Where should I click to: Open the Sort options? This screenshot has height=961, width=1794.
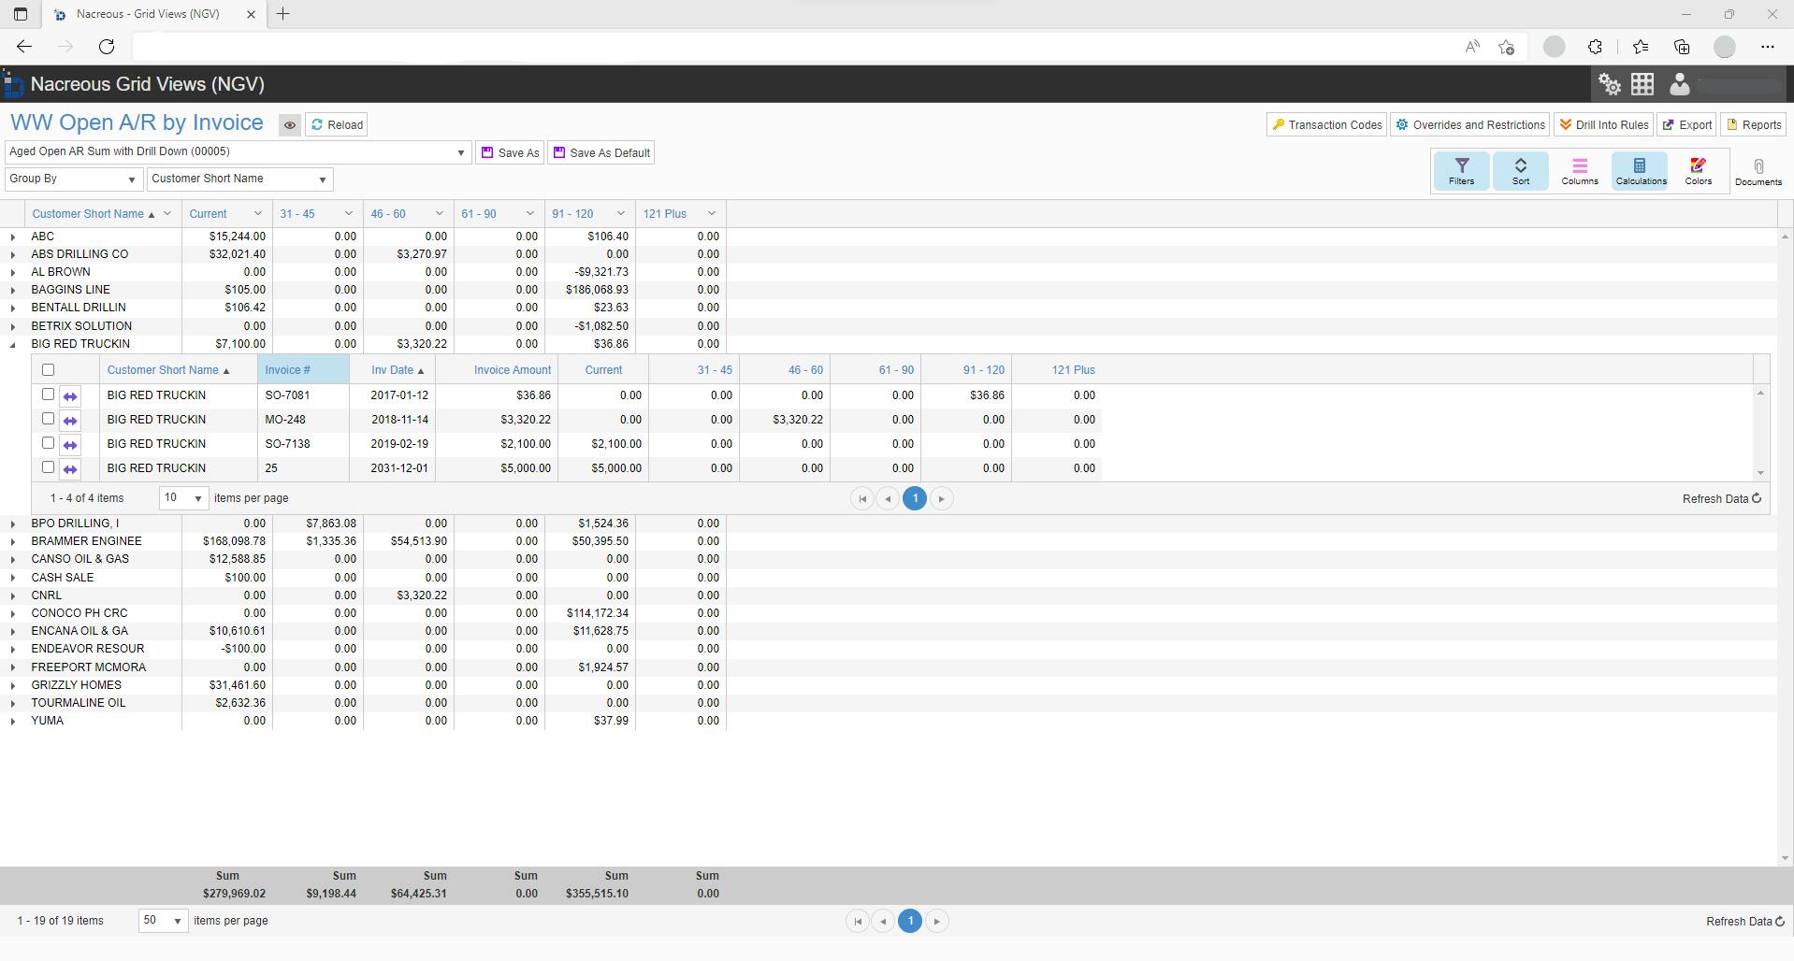[x=1520, y=170]
